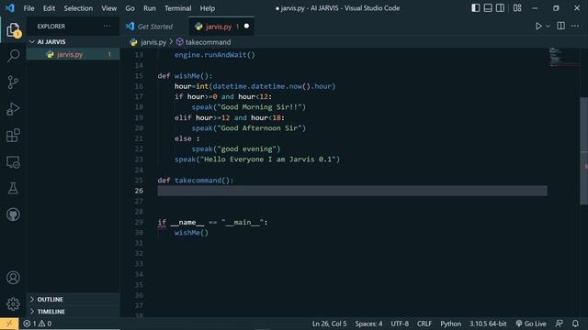Open the Accounts menu
588x330 pixels.
13,278
